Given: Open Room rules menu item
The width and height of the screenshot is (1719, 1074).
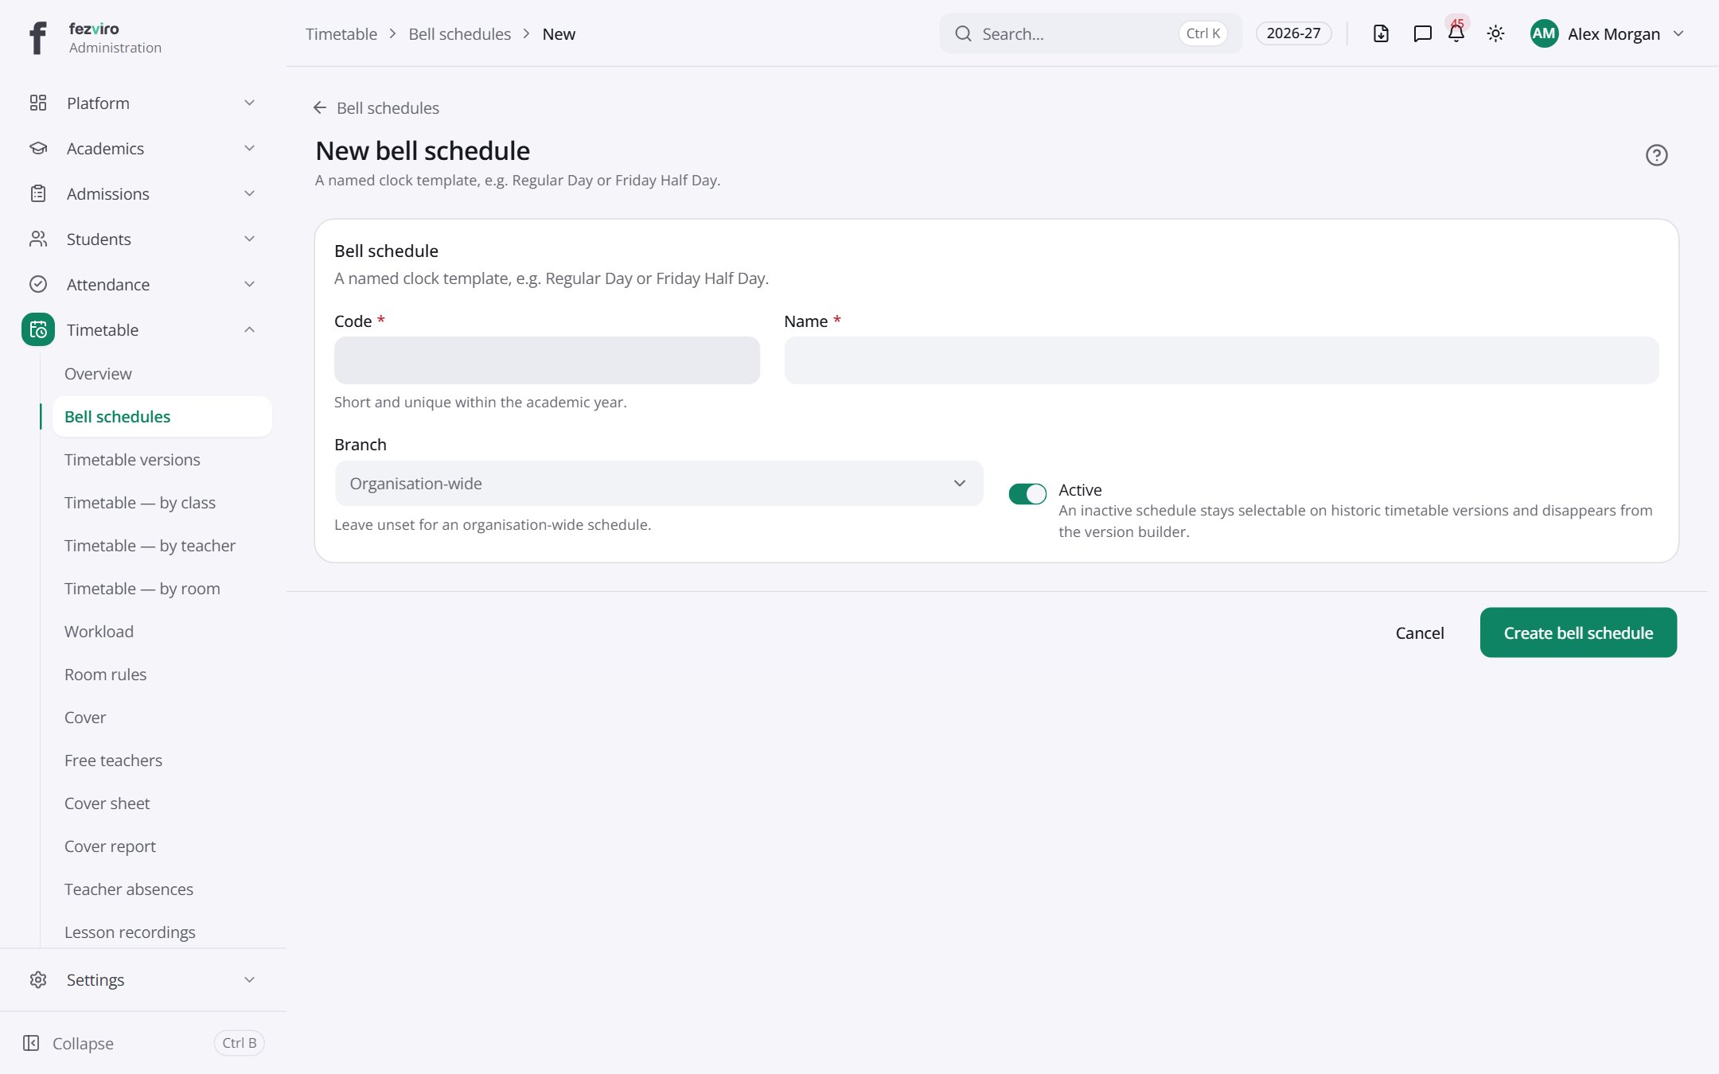Looking at the screenshot, I should [x=162, y=675].
